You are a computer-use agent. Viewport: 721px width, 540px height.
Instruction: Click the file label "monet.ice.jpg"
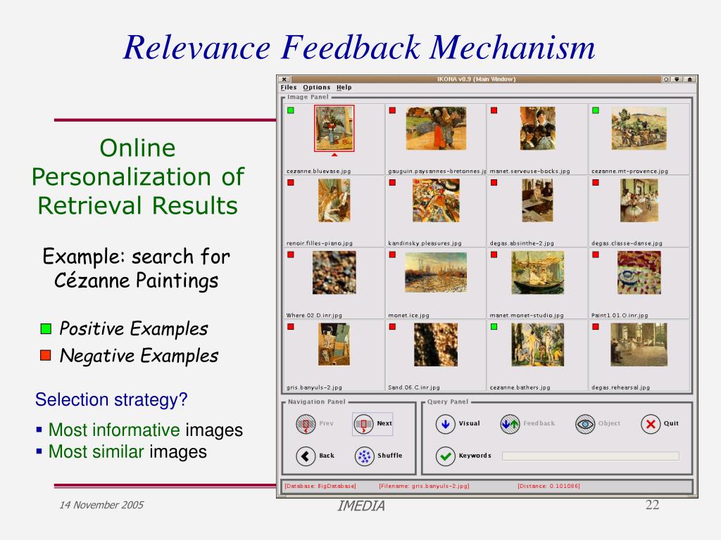[409, 316]
